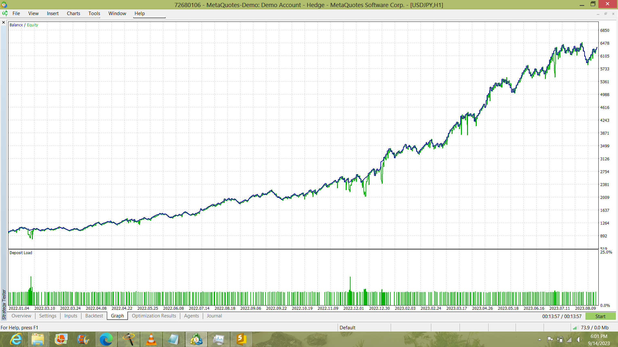Open the Optimization Results tab
618x347 pixels.
[x=154, y=316]
